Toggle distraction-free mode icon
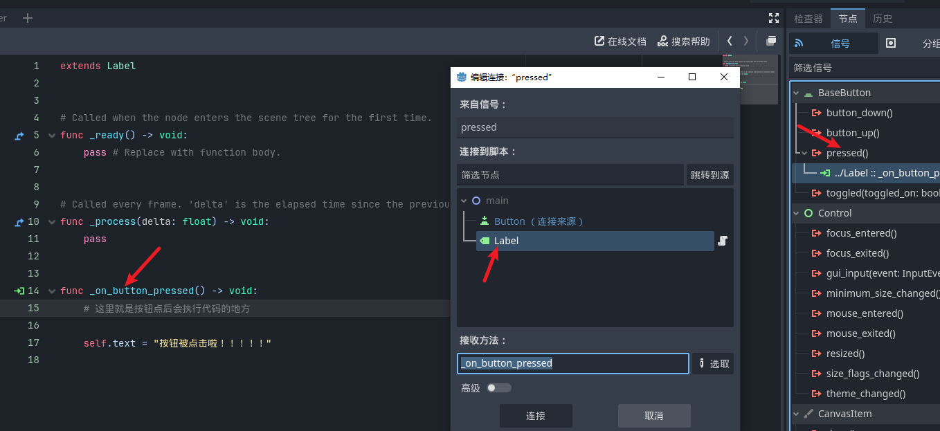 pos(774,18)
